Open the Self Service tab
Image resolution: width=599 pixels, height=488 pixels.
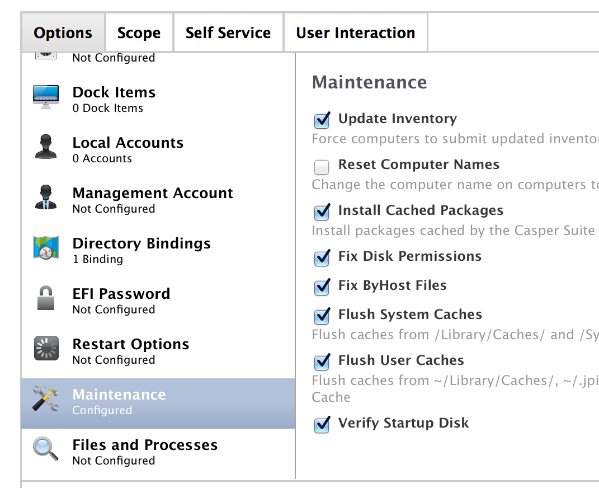[x=228, y=33]
